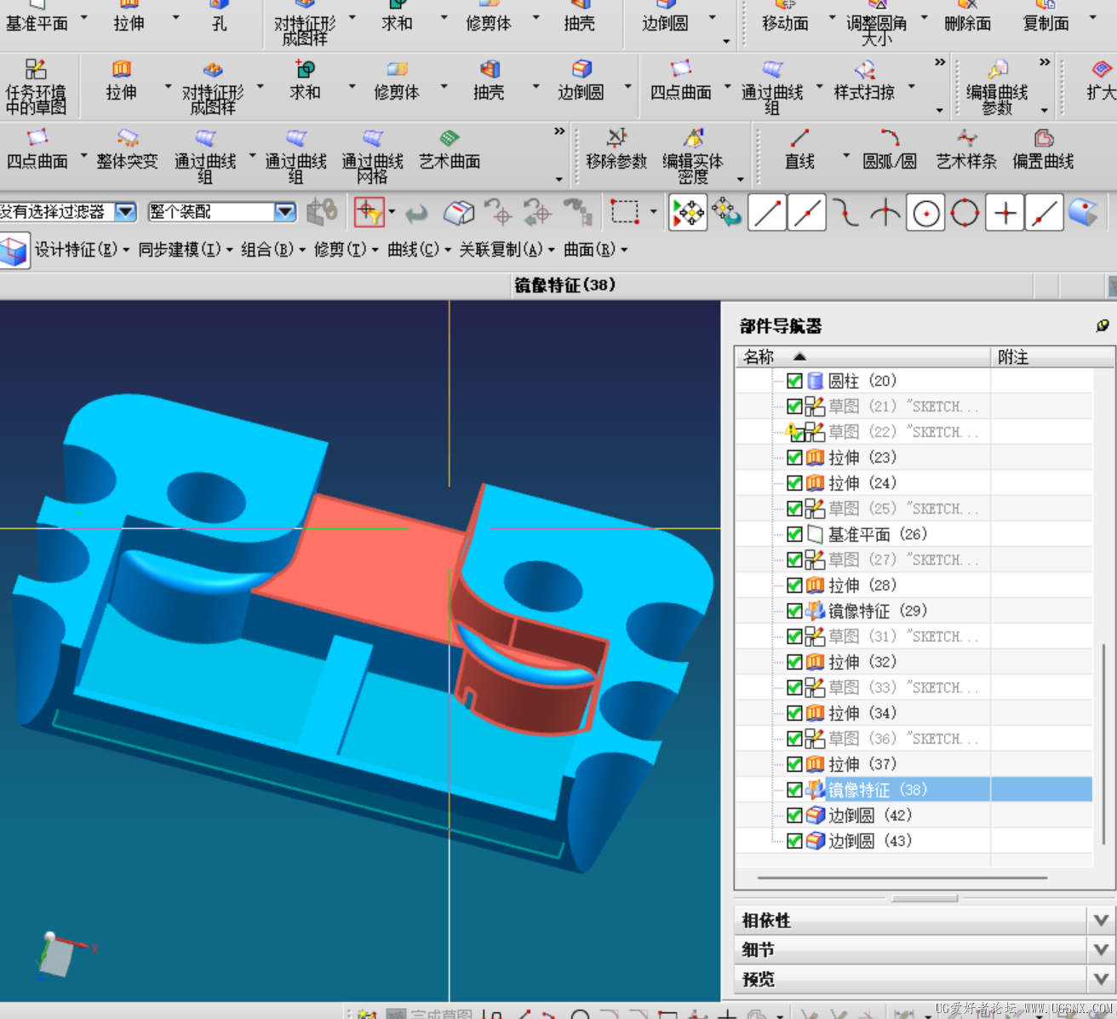The image size is (1117, 1019).
Task: Click the 拉伸 toolbar icon beside 任务环境中的草图
Action: point(121,80)
